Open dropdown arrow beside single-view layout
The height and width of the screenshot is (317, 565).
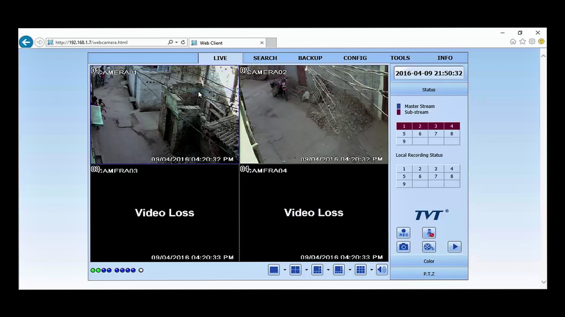click(x=285, y=270)
